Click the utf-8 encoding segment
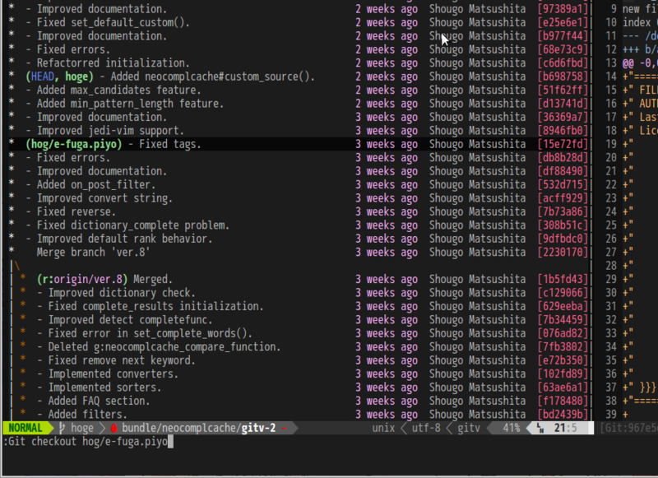 [426, 428]
